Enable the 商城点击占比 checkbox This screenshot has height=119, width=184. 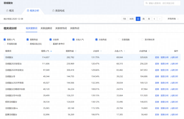[28, 44]
